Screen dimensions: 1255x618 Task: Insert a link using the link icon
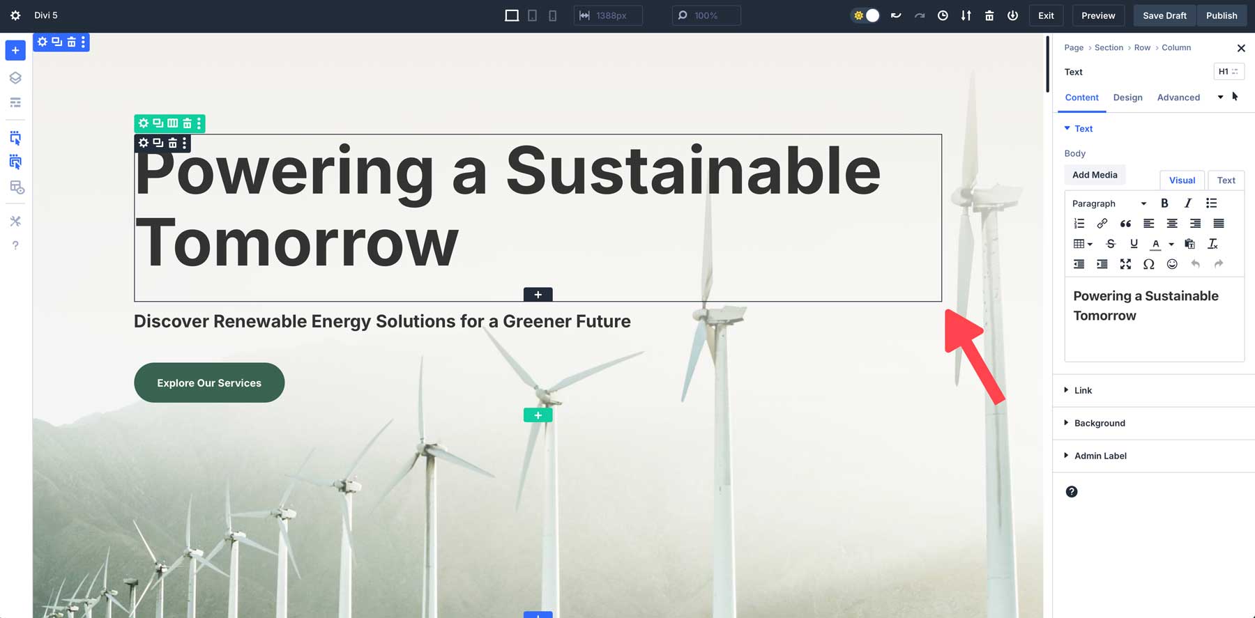(1102, 224)
